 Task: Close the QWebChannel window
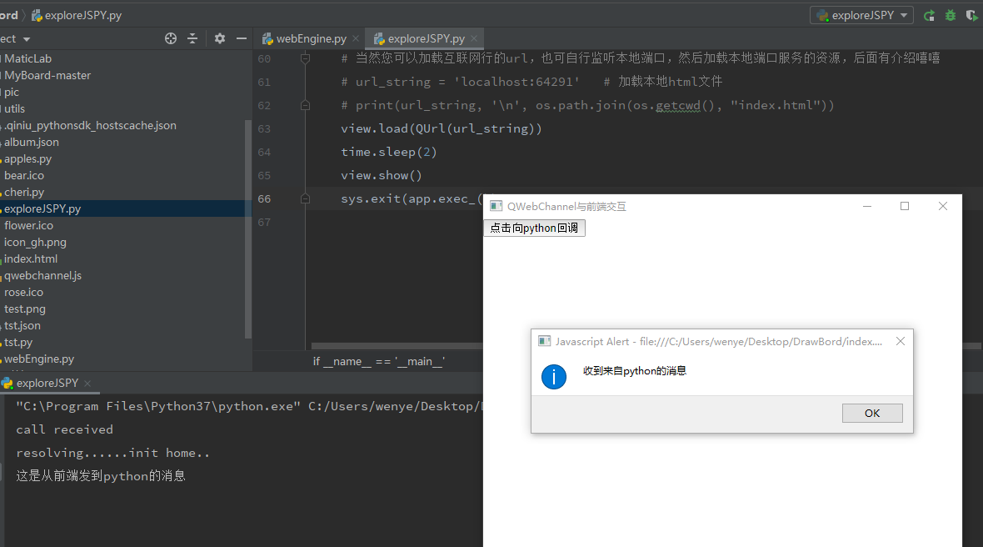(943, 206)
